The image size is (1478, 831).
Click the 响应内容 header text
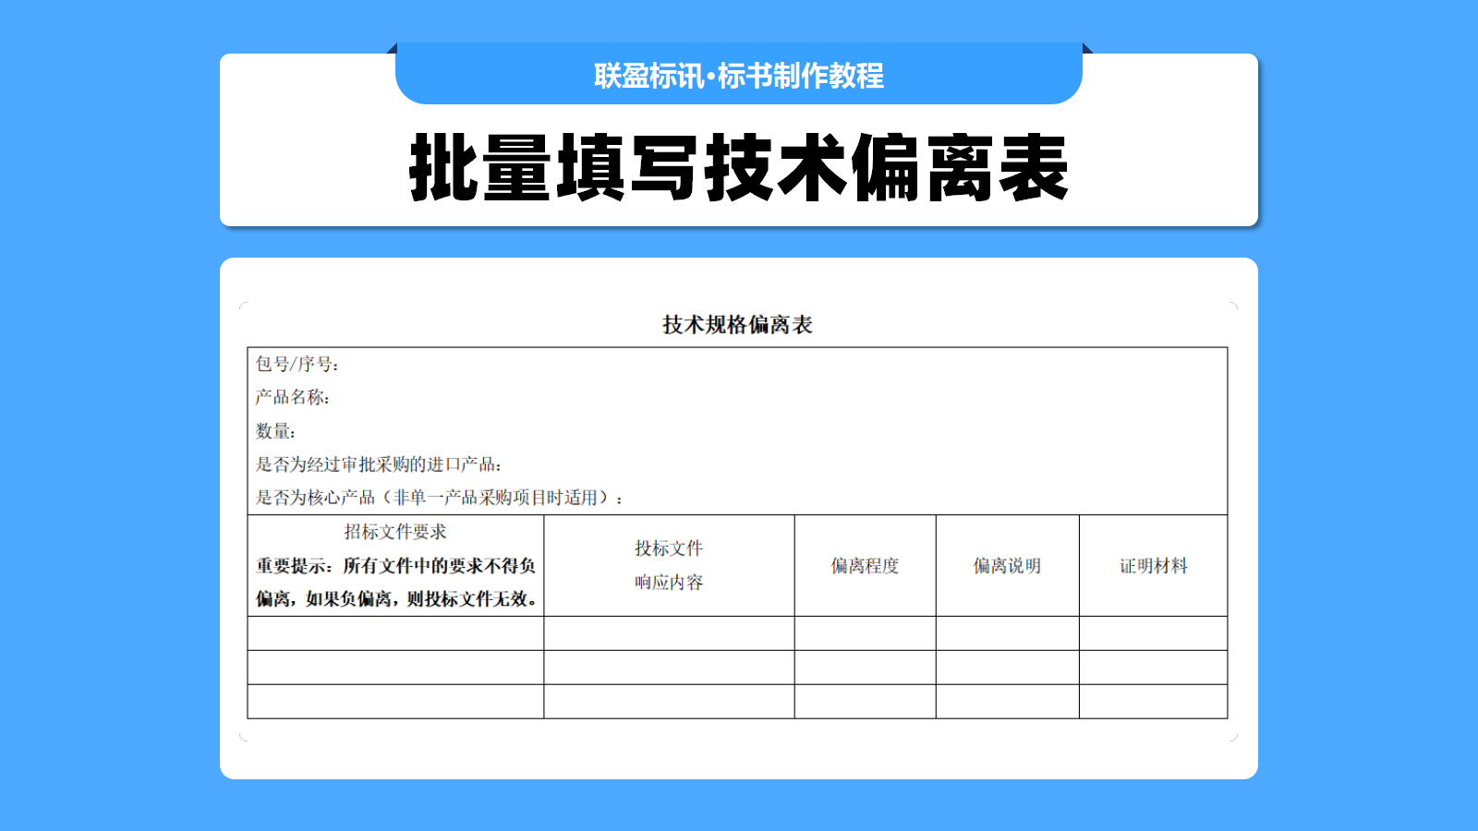669,583
